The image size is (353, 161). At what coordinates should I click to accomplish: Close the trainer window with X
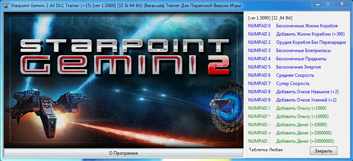[342, 4]
